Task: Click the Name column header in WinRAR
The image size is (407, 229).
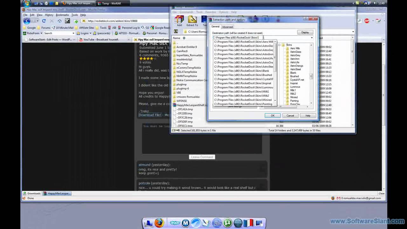Action: 176,38
